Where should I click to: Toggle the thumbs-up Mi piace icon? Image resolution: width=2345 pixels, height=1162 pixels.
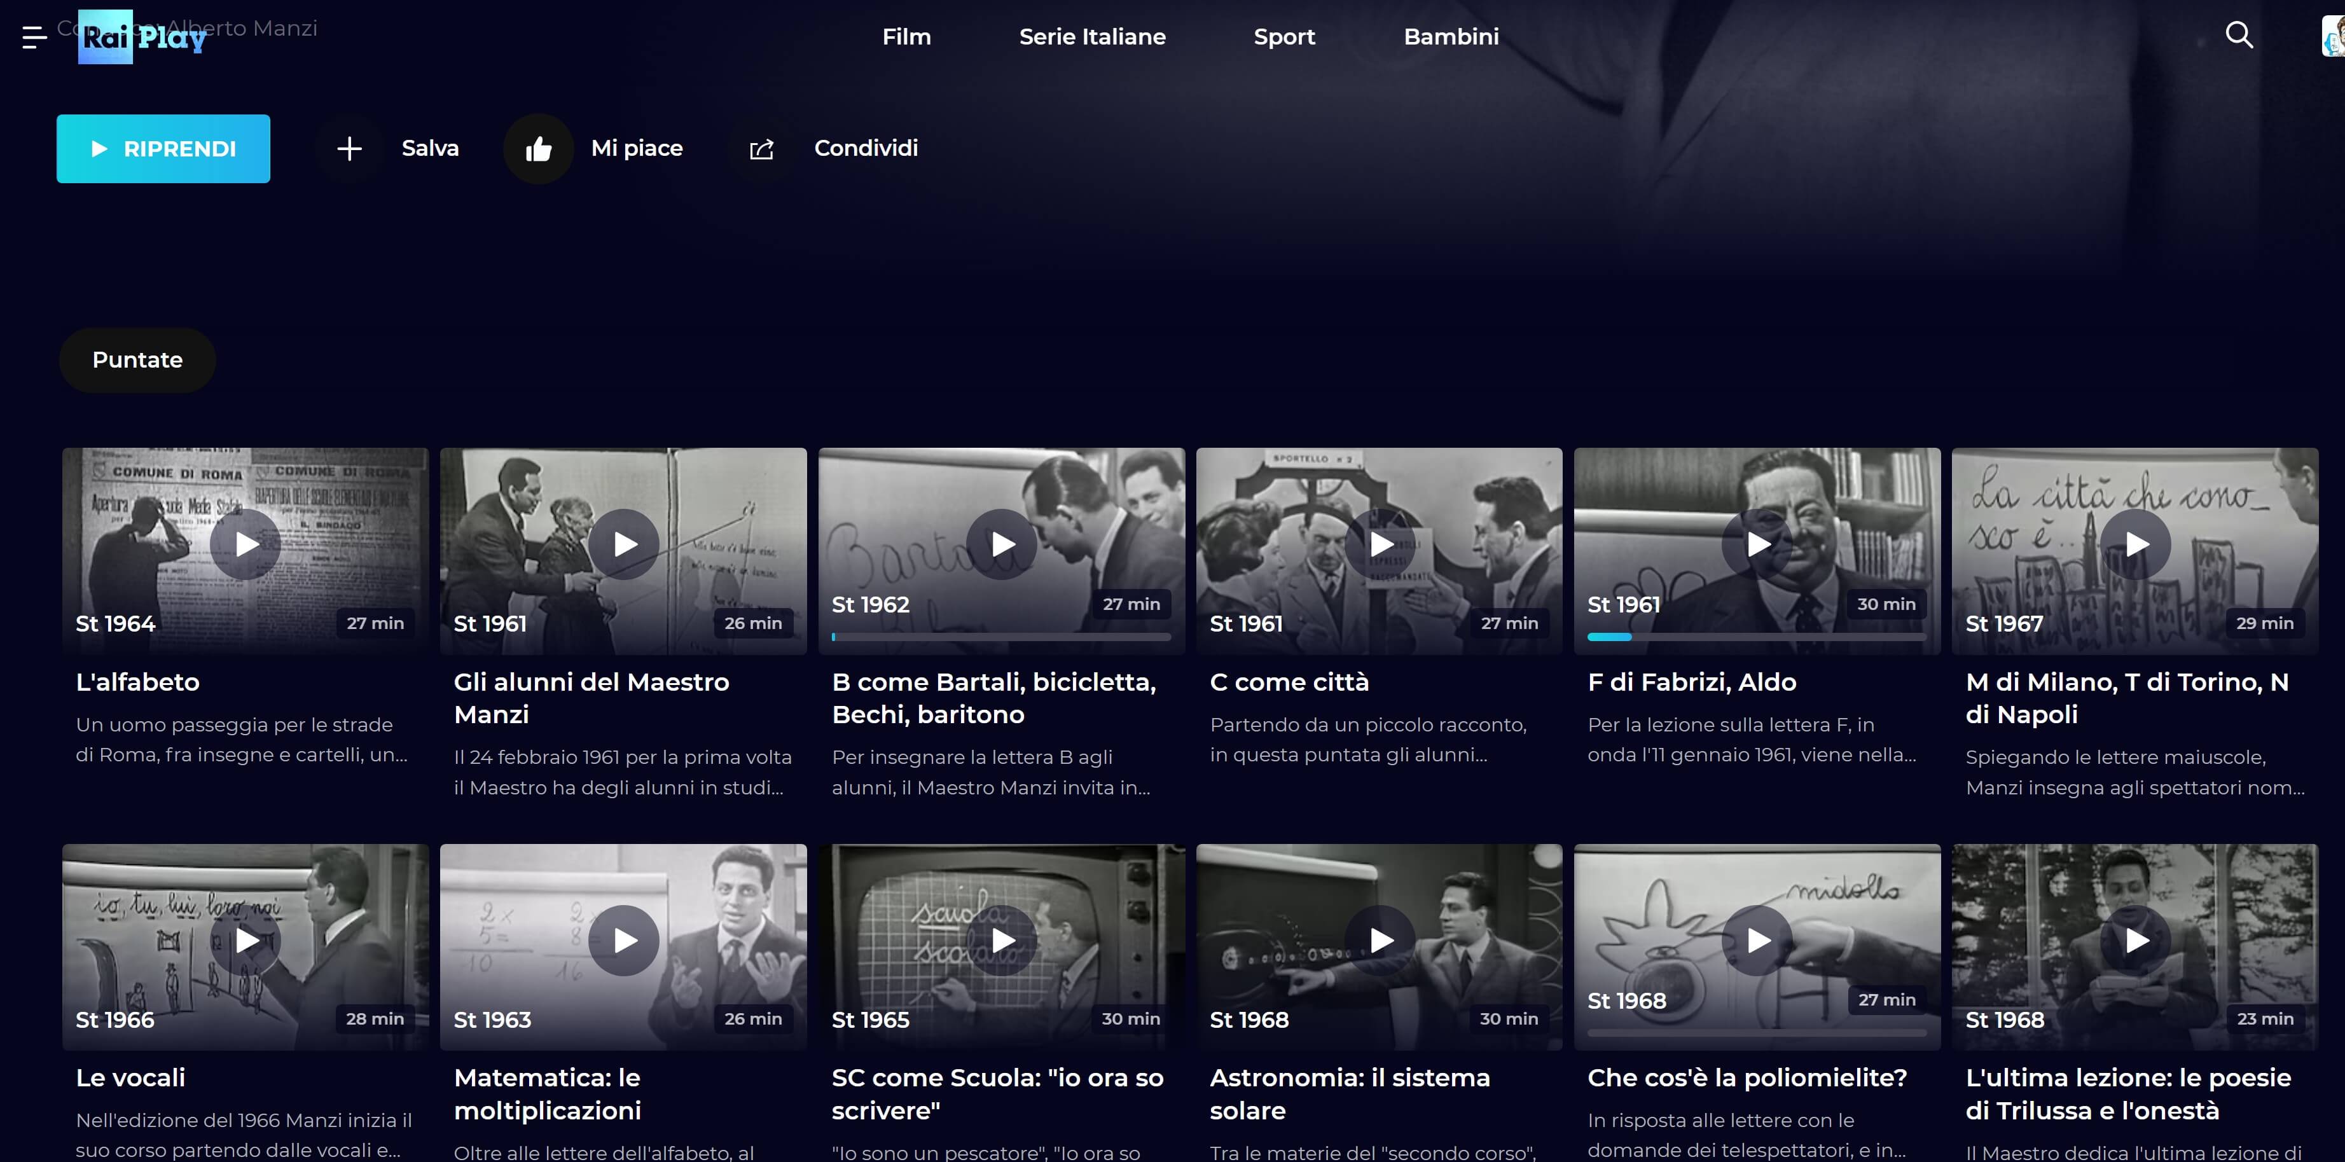click(539, 148)
